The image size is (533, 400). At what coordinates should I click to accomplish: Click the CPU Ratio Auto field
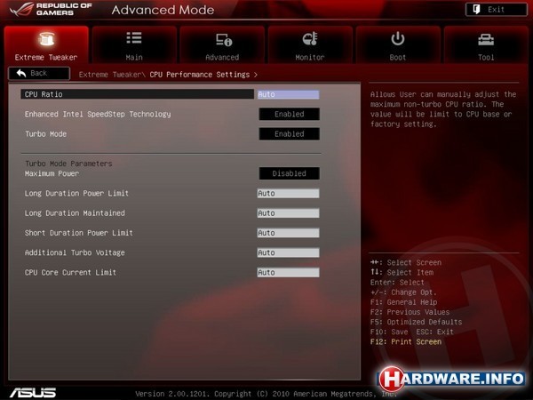[x=288, y=94]
